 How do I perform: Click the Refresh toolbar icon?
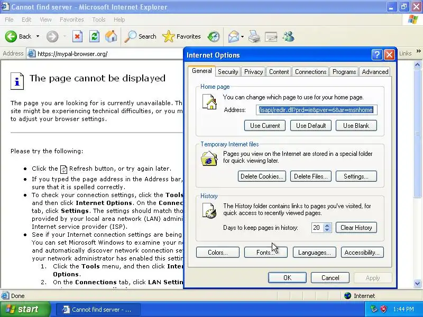tap(94, 36)
